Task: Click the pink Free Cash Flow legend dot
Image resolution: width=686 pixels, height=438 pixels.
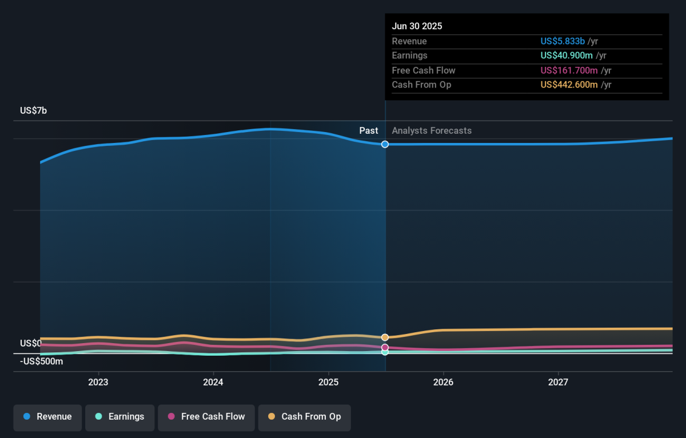Action: click(x=171, y=417)
